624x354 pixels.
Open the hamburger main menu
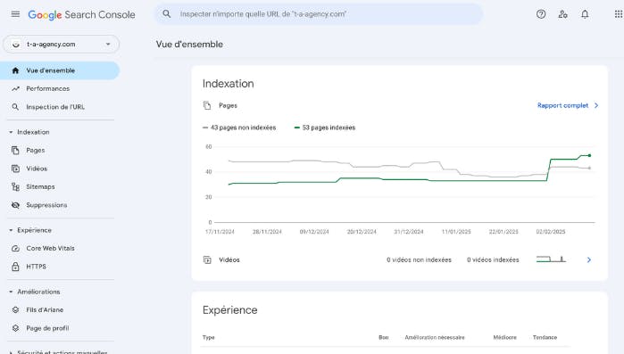(15, 14)
